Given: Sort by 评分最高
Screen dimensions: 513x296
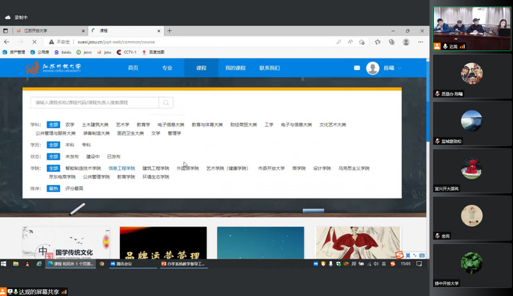Looking at the screenshot, I should [74, 189].
